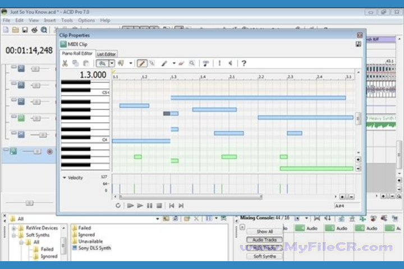
Task: Stop clip playback
Action: 159,206
